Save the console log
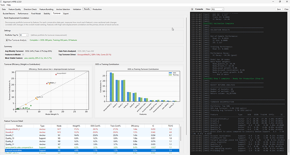 [x=279, y=9]
